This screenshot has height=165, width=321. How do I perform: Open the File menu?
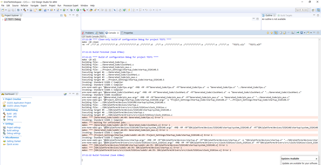3,5
